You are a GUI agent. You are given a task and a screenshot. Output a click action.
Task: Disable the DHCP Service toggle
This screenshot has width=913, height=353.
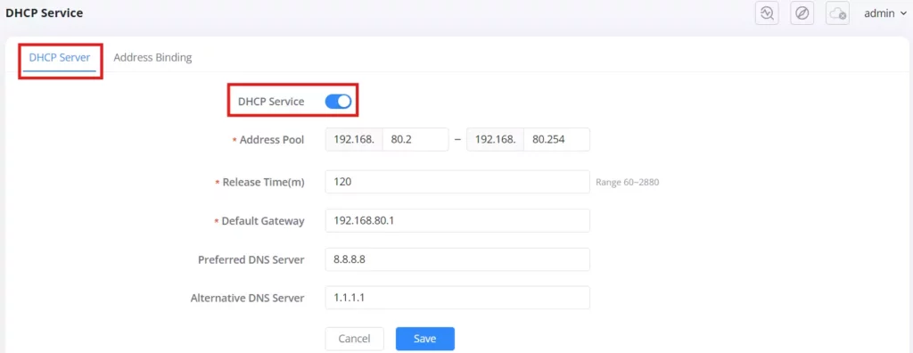click(338, 102)
